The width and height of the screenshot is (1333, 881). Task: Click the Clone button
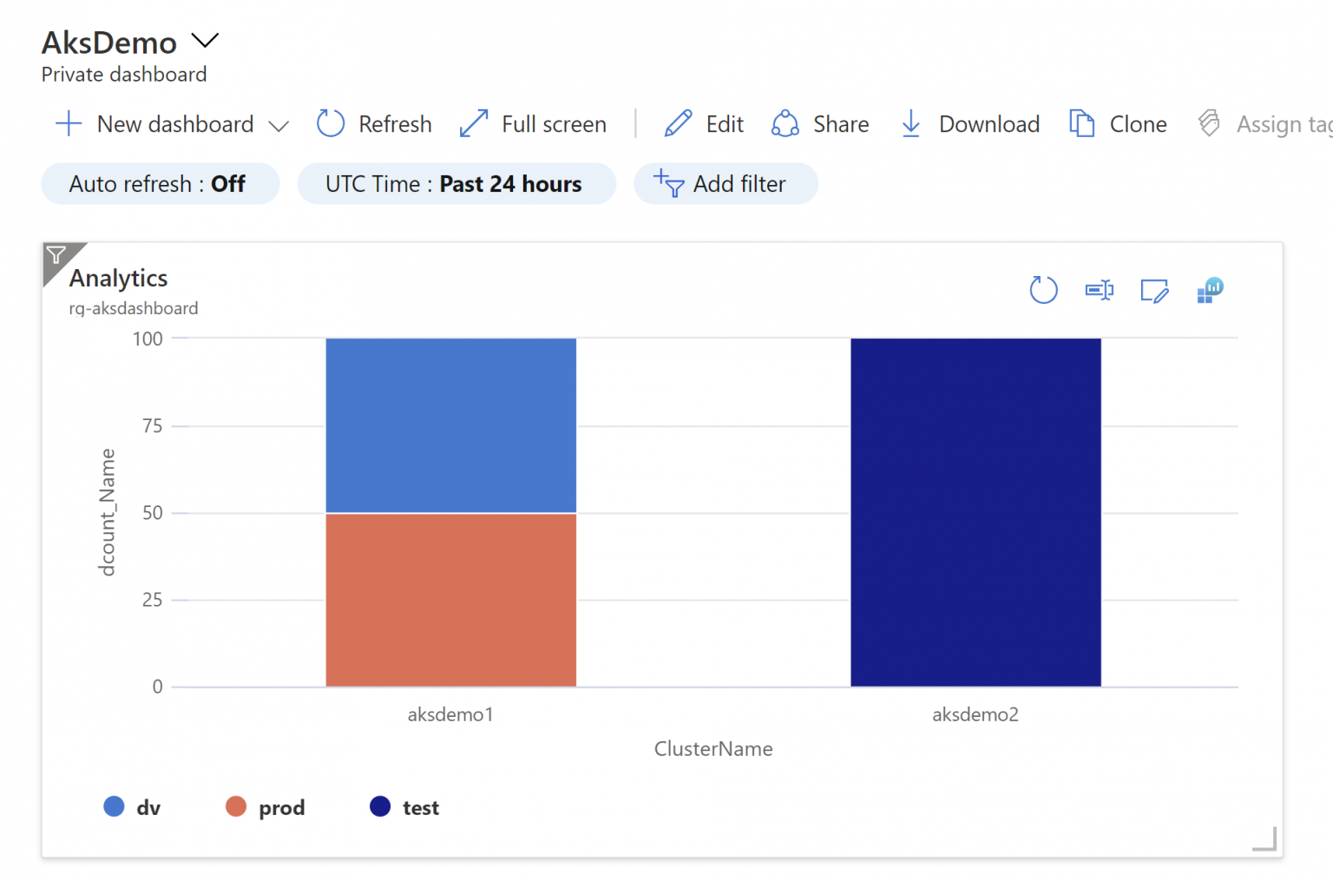pos(1118,123)
